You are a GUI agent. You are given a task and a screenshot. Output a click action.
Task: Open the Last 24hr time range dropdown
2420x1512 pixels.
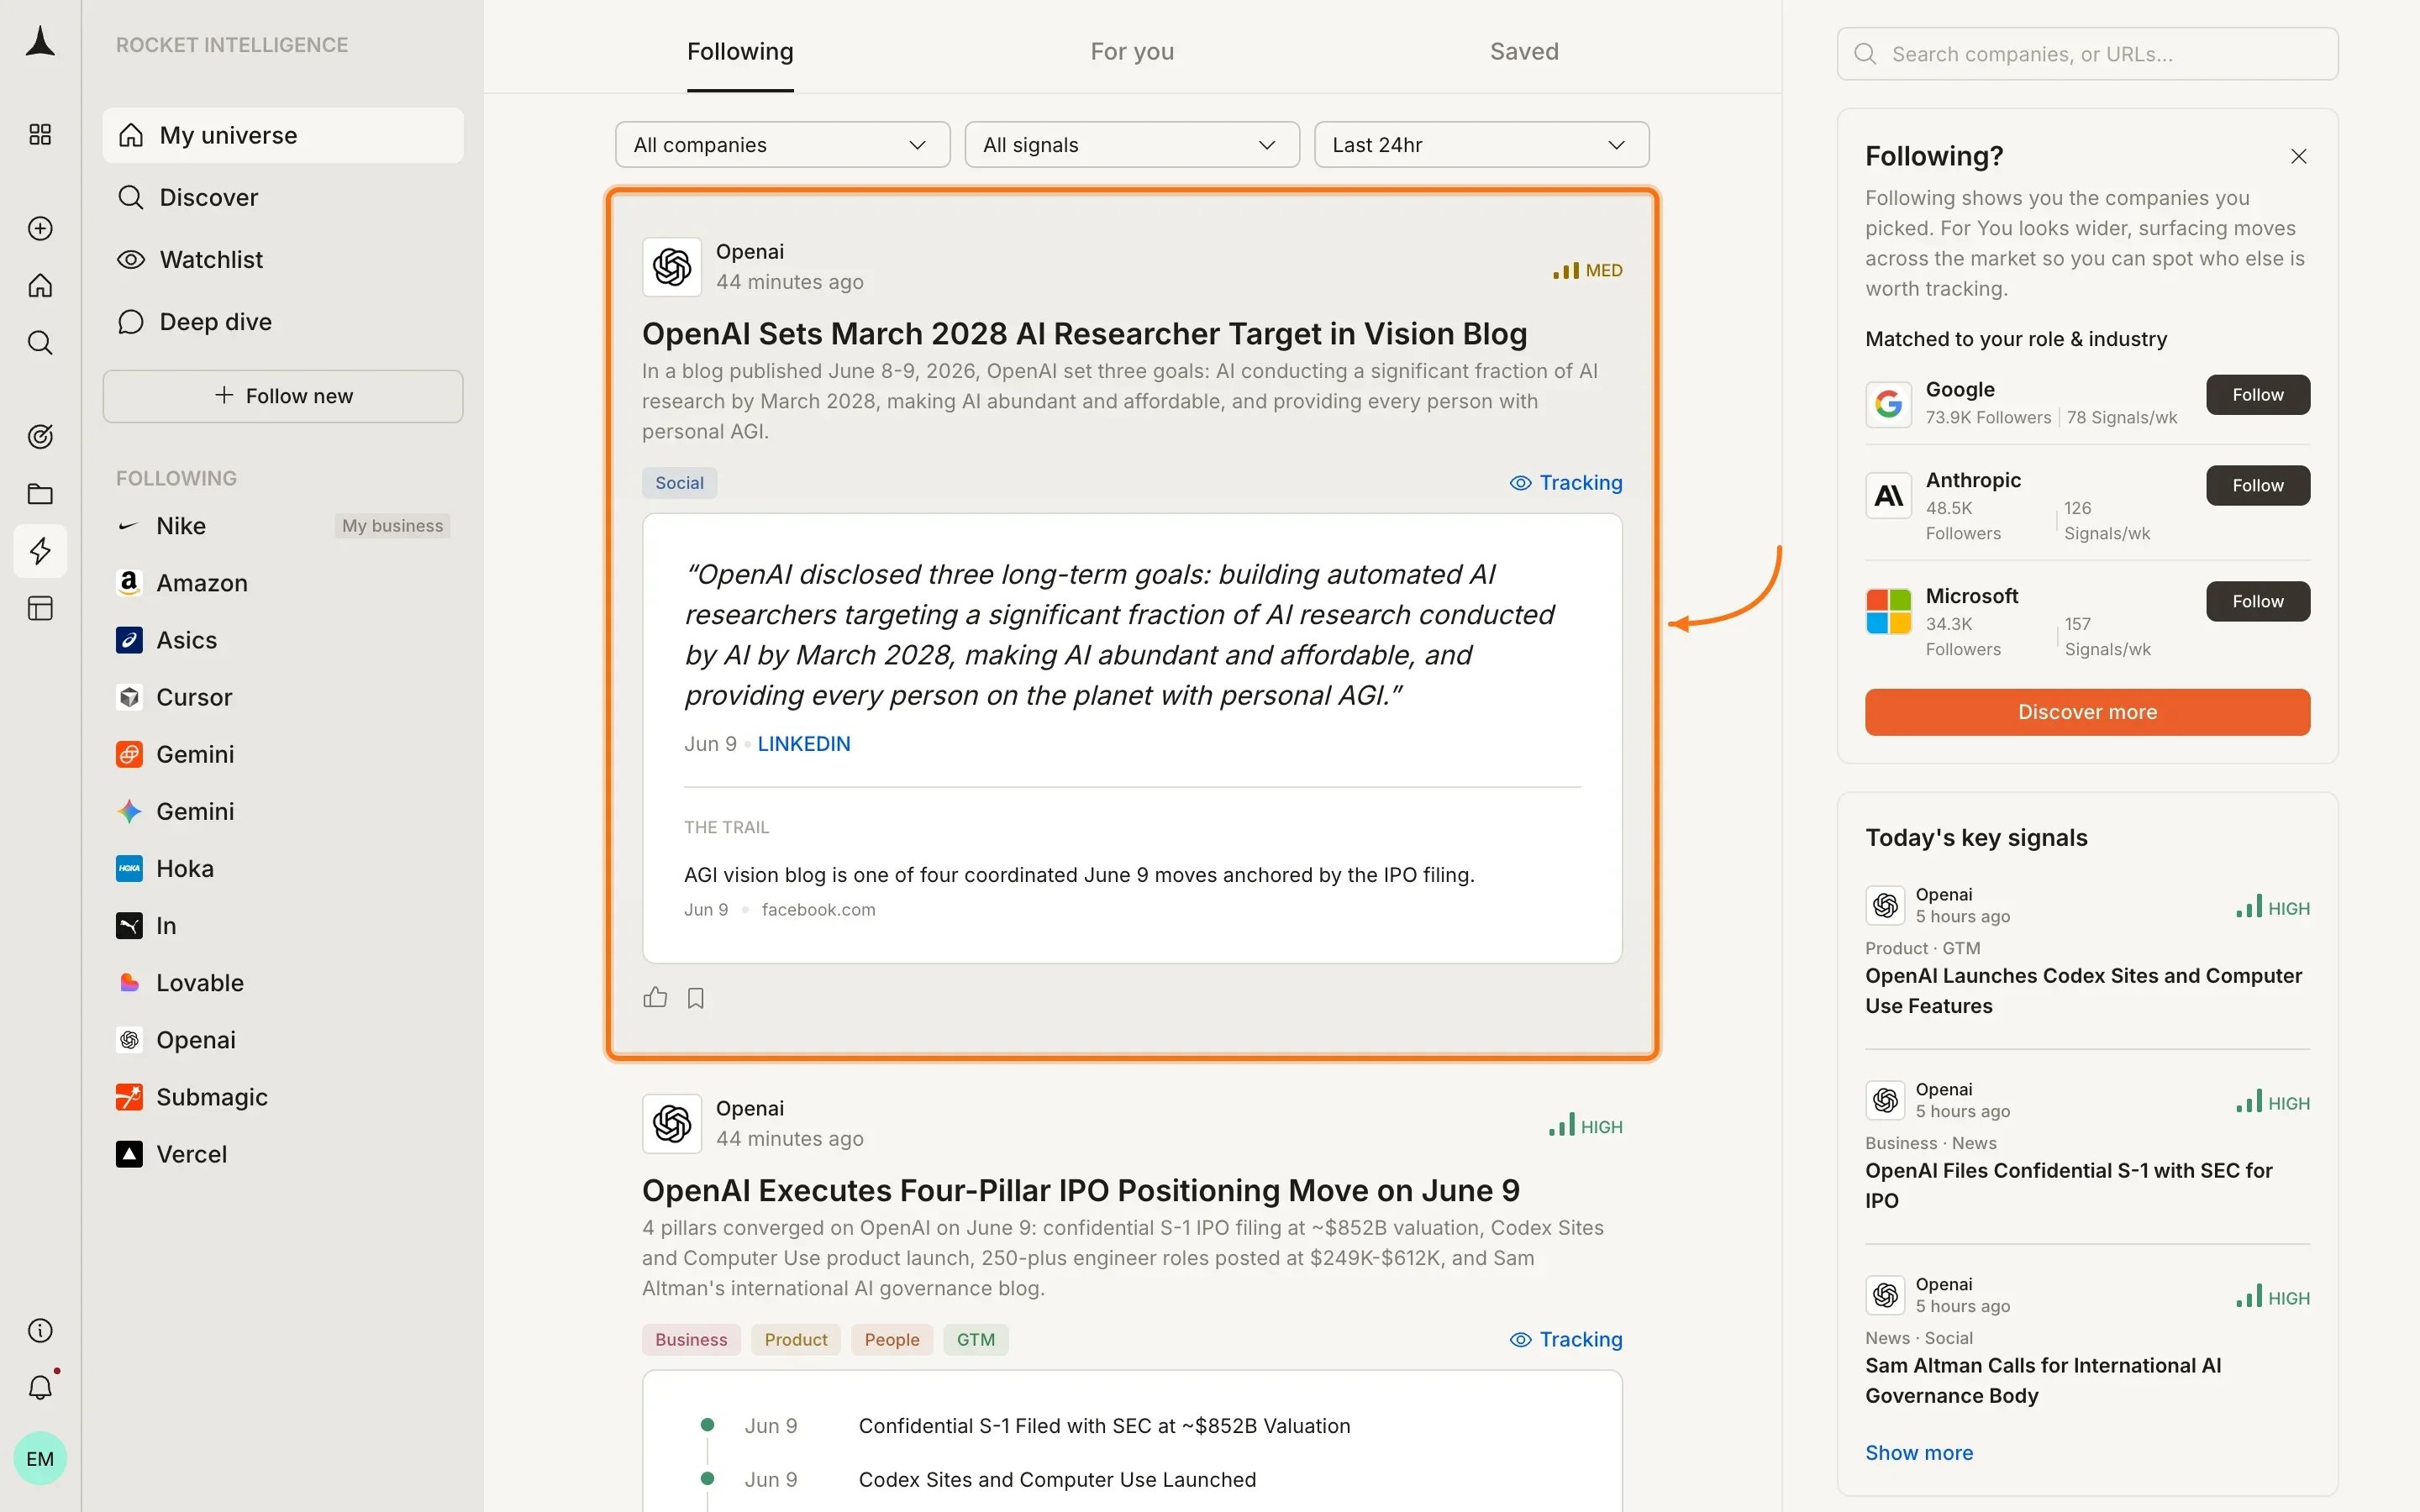(1481, 145)
